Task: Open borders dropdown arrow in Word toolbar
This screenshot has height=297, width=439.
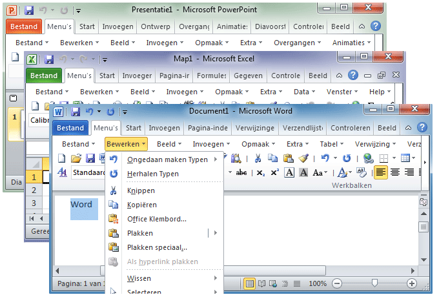Action: point(394,158)
